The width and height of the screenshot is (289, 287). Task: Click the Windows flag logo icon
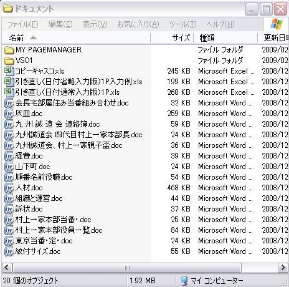277,24
